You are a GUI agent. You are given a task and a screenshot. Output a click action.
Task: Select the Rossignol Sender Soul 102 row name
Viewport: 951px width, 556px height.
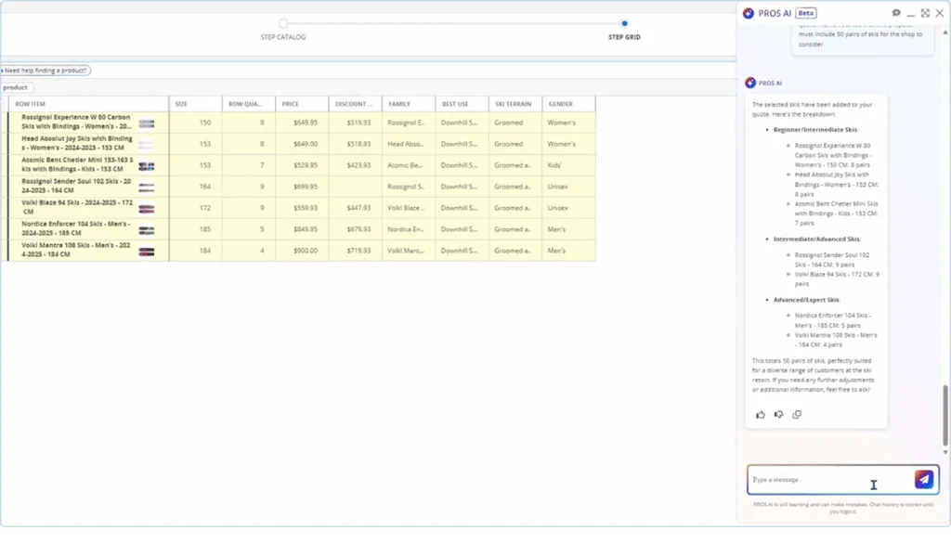[76, 186]
